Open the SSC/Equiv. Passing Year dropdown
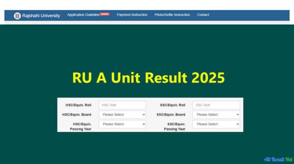The image size is (294, 164). [x=216, y=124]
